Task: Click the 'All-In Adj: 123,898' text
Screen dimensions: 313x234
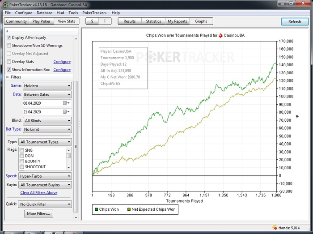Action: 115,71
